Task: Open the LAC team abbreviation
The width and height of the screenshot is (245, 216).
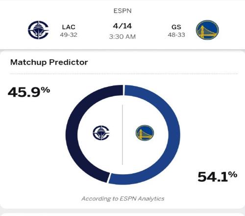Action: point(69,27)
